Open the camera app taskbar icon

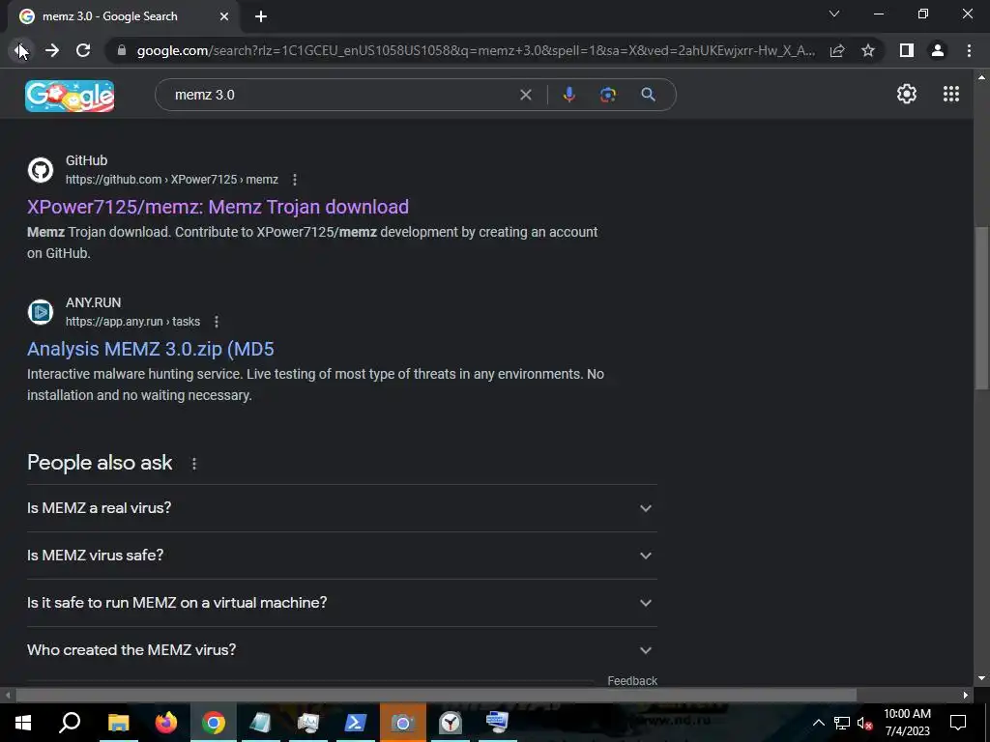pos(403,723)
